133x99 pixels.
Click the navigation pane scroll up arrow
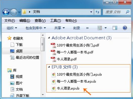click(x=43, y=35)
